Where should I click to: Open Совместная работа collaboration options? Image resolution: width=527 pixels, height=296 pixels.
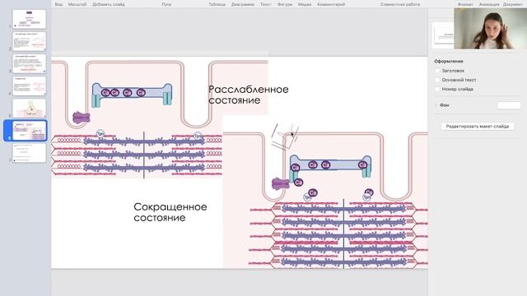pyautogui.click(x=400, y=4)
